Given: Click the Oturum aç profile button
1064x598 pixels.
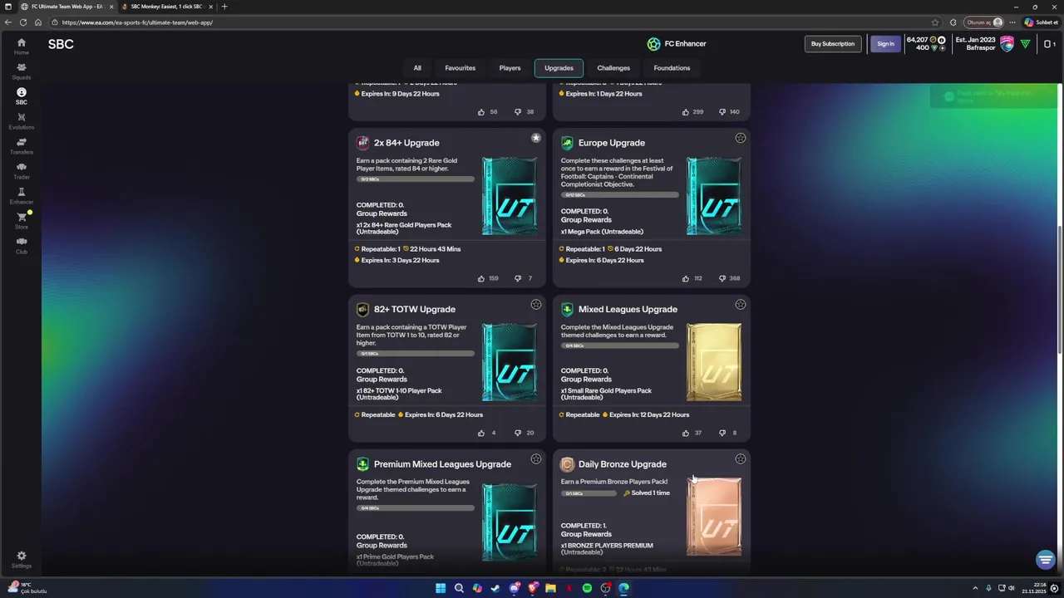Looking at the screenshot, I should (x=984, y=22).
